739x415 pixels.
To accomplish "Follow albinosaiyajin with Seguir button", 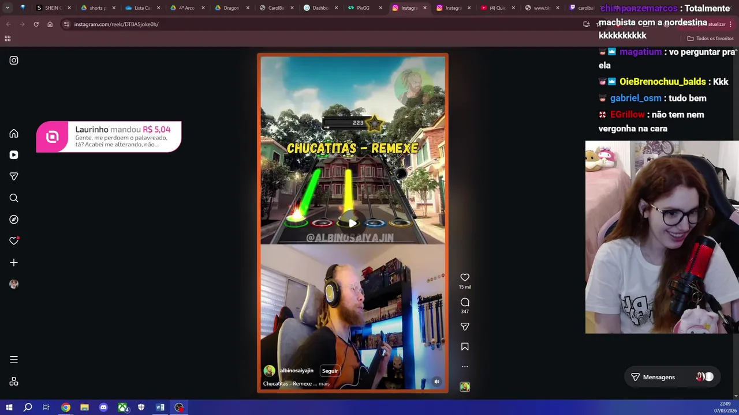I will (330, 371).
